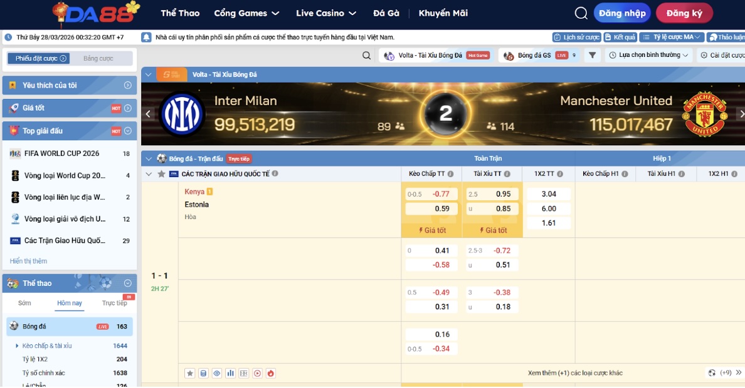
Task: Open Kết quả results
Action: [x=620, y=37]
